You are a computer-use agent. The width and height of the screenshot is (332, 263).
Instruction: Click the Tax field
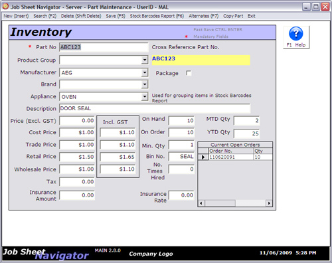pyautogui.click(x=77, y=182)
